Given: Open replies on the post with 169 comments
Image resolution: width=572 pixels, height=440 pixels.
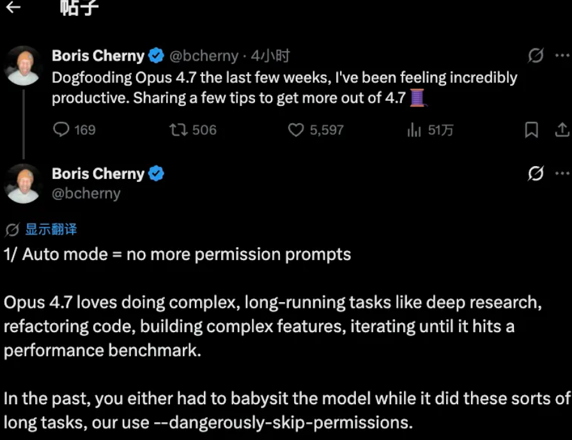Looking at the screenshot, I should tap(61, 130).
